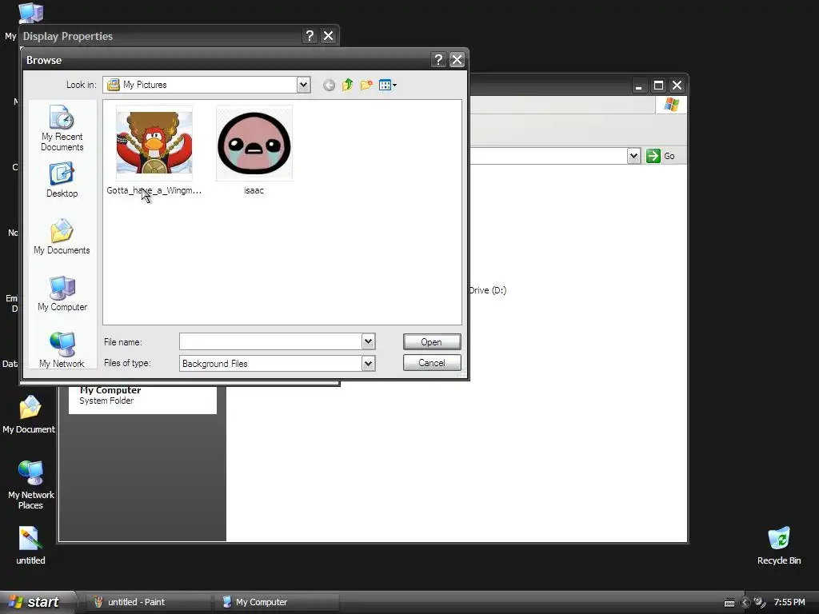Maximize the My Computer window

pyautogui.click(x=659, y=85)
